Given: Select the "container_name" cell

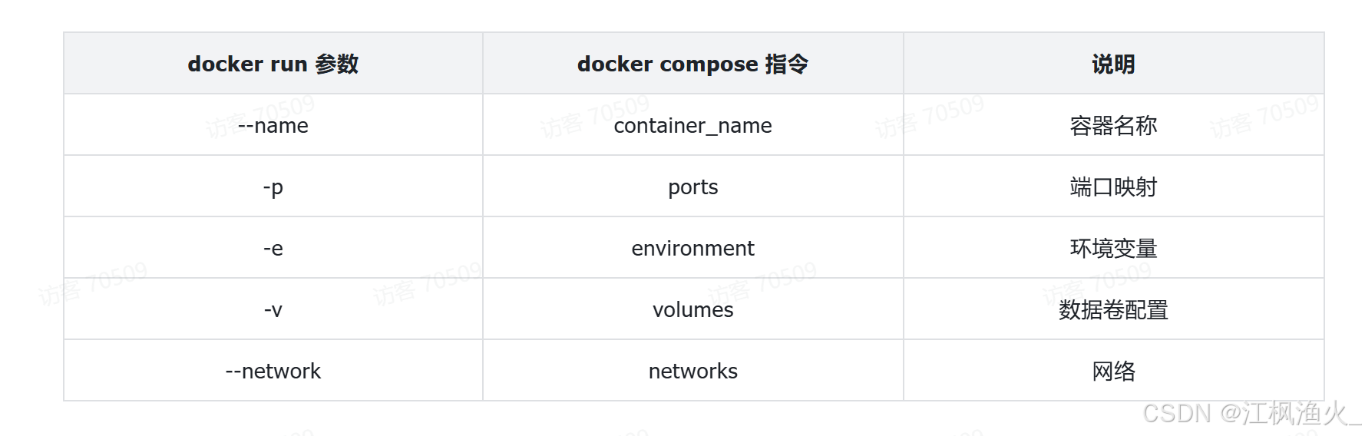Looking at the screenshot, I should (x=692, y=126).
